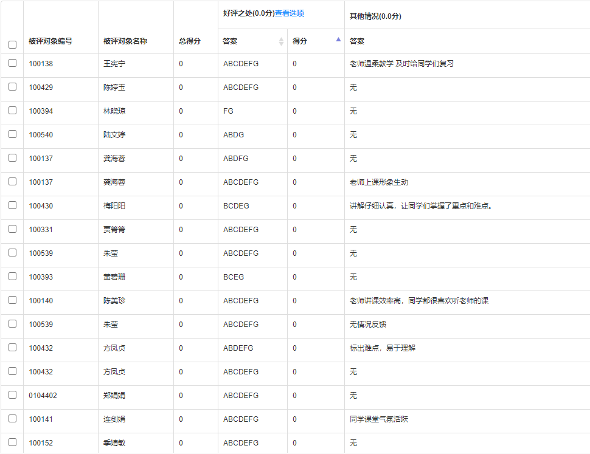Check the row for 梅阳阳 (100430)

pyautogui.click(x=12, y=205)
